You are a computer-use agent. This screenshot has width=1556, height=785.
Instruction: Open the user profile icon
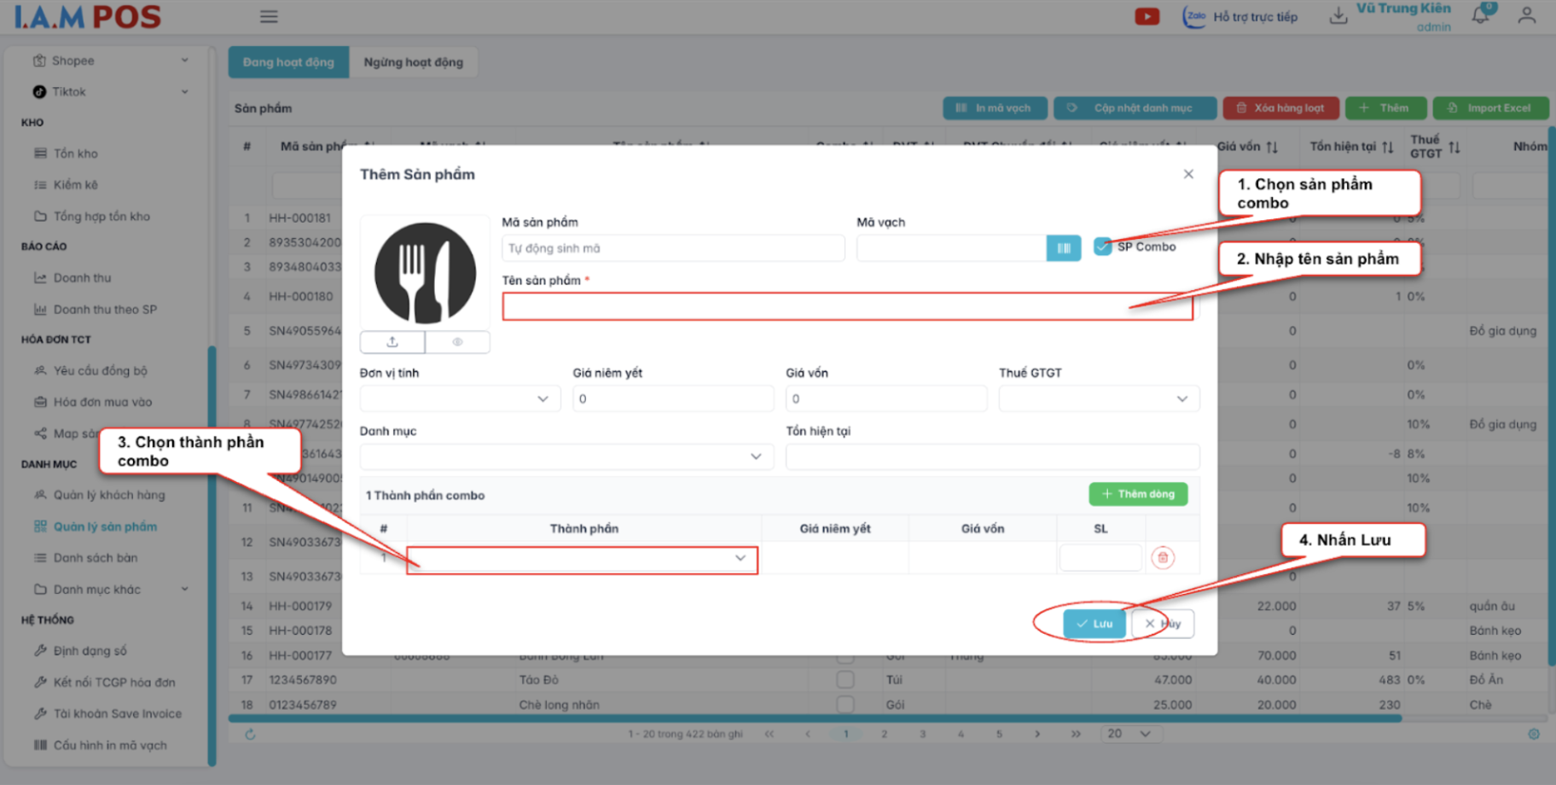(x=1526, y=16)
